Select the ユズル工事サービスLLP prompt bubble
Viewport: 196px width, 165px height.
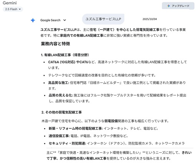pos(103,19)
